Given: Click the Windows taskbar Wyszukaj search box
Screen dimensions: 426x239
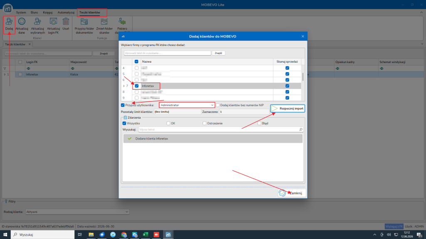Looking at the screenshot, I should (42, 235).
